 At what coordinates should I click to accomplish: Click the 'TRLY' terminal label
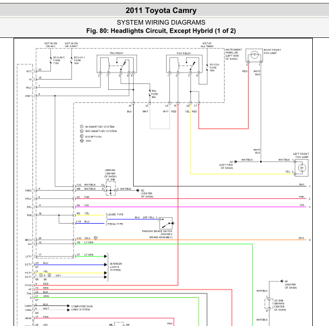29,88
